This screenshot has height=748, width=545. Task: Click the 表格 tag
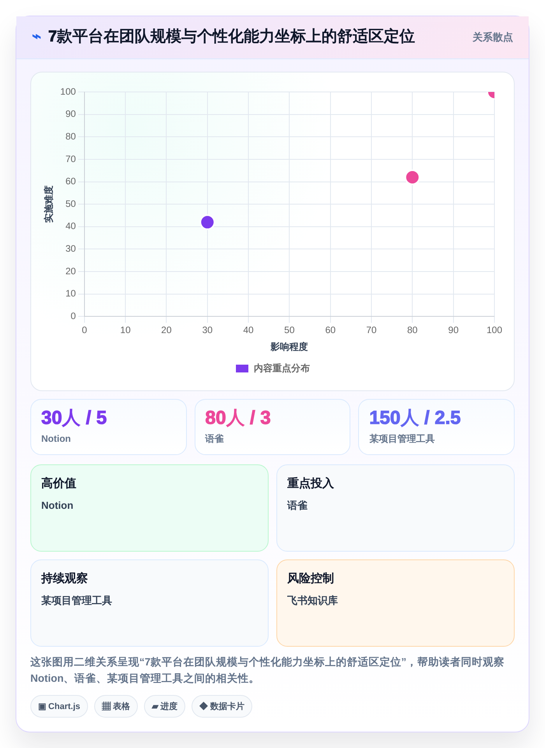[116, 706]
